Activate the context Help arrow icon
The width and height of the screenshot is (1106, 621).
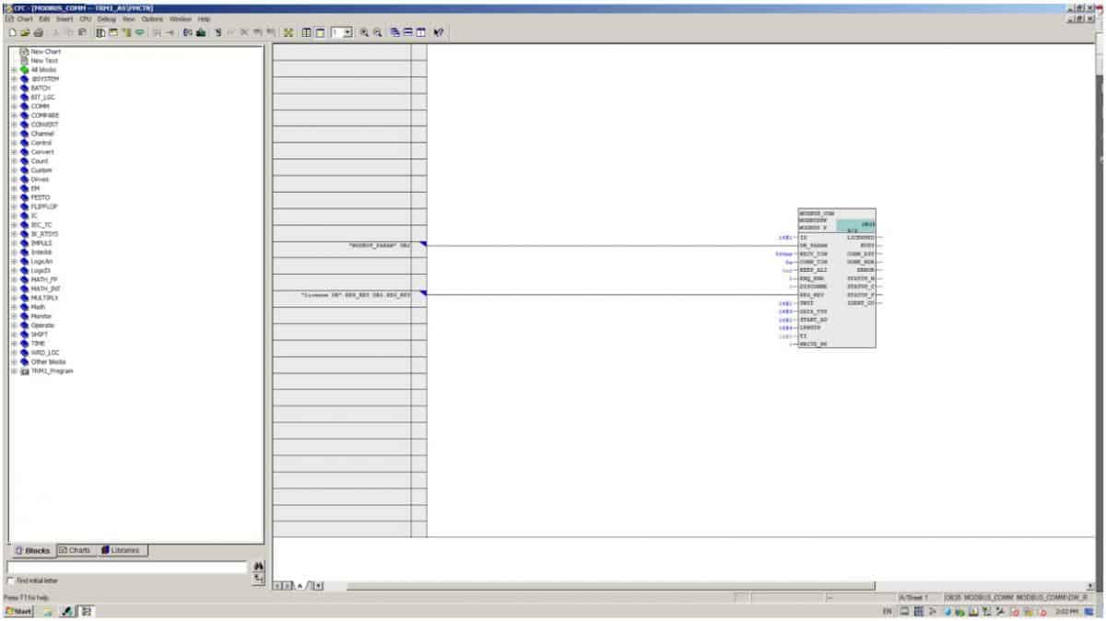click(439, 30)
